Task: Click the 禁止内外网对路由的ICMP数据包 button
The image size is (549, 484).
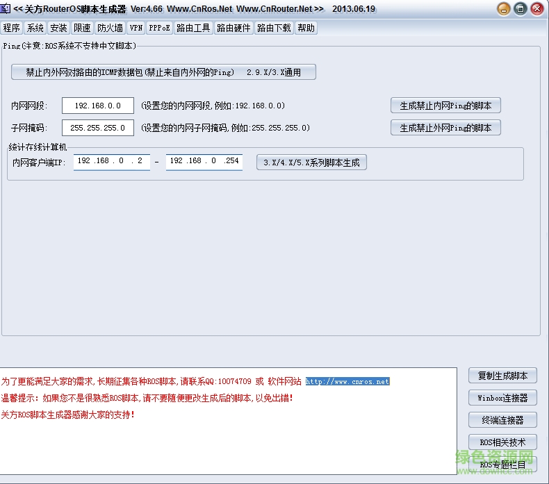Action: click(163, 72)
